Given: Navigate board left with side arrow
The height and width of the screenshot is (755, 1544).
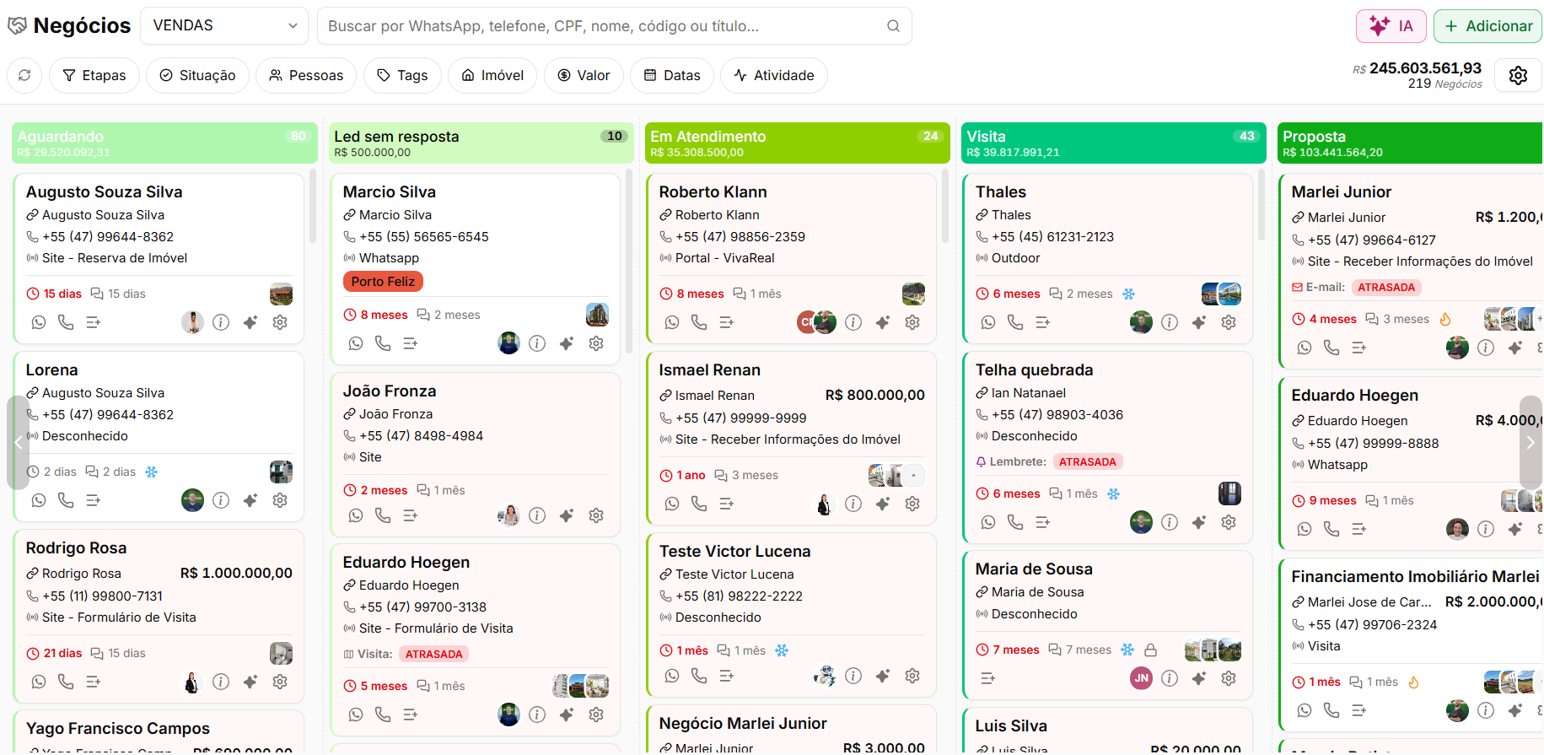Looking at the screenshot, I should pos(18,443).
